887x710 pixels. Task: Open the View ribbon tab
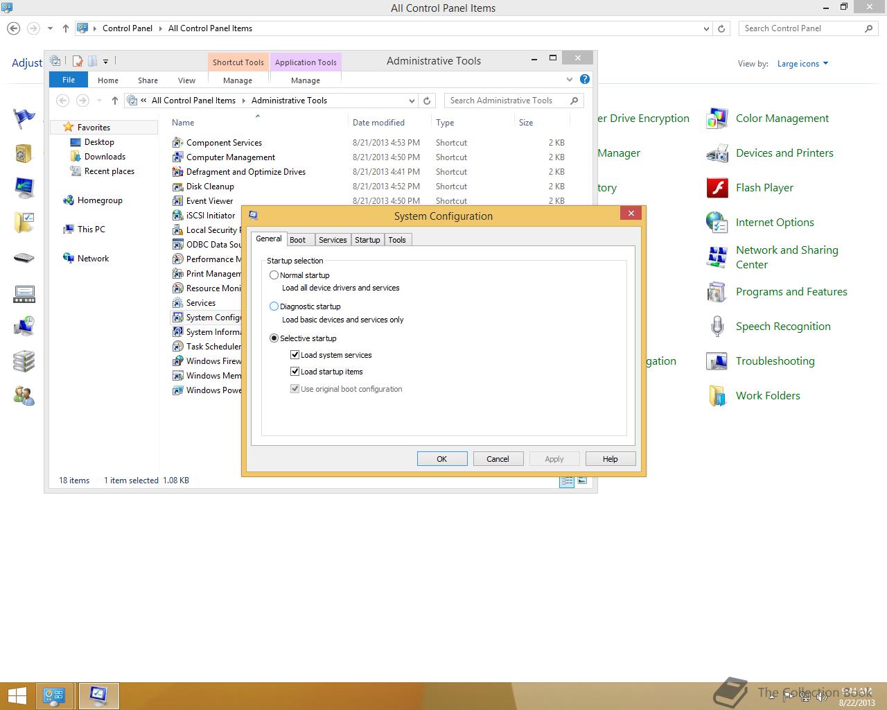[186, 80]
